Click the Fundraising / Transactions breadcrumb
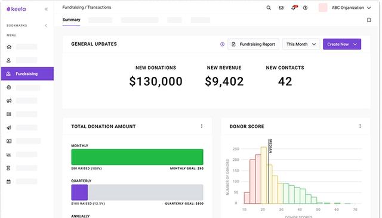This screenshot has width=382, height=218. pos(87,7)
